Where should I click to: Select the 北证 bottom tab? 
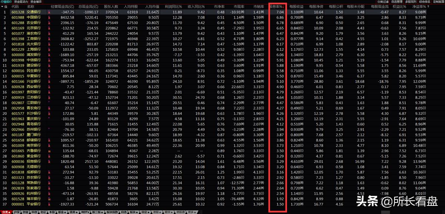pos(44,212)
